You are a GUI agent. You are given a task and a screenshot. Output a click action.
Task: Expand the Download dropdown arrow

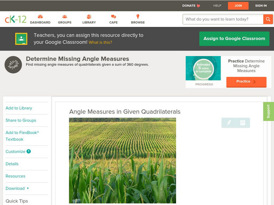click(x=28, y=188)
